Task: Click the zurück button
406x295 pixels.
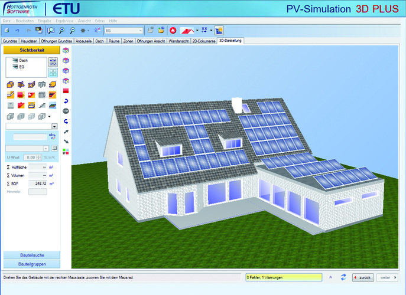Action: [362, 277]
